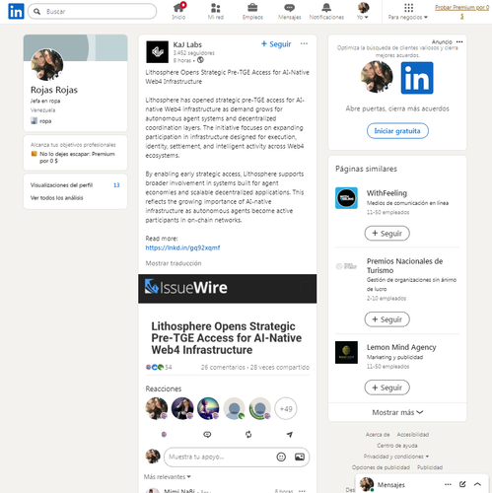The width and height of the screenshot is (492, 493).
Task: Open the 26 comentarios link
Action: tap(223, 367)
